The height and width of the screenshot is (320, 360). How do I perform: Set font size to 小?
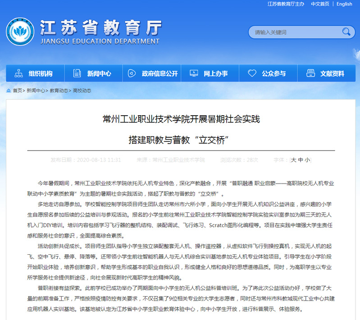(307, 160)
